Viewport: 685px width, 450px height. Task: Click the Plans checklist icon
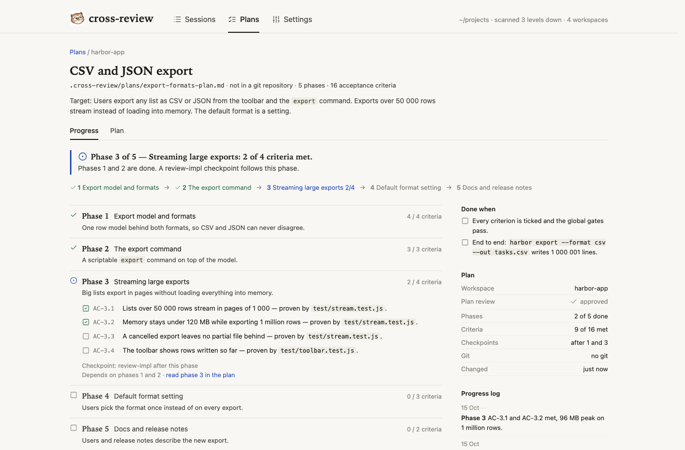tap(232, 20)
